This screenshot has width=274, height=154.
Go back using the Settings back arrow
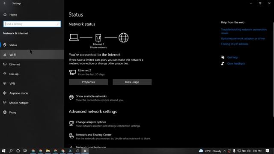click(5, 3)
